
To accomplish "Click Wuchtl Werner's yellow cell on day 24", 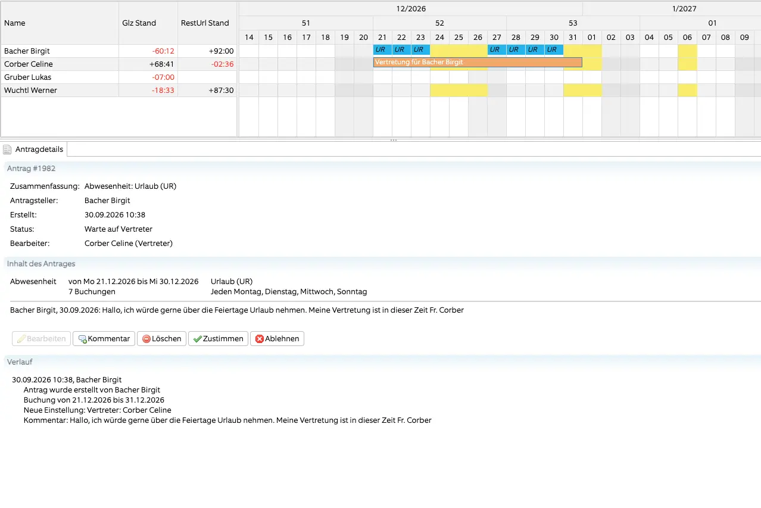I will [x=439, y=91].
